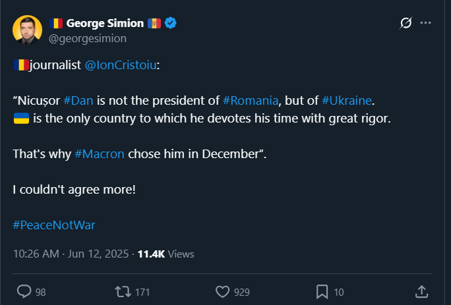This screenshot has height=305, width=451.
Task: Click the repost arrows icon
Action: coord(123,291)
